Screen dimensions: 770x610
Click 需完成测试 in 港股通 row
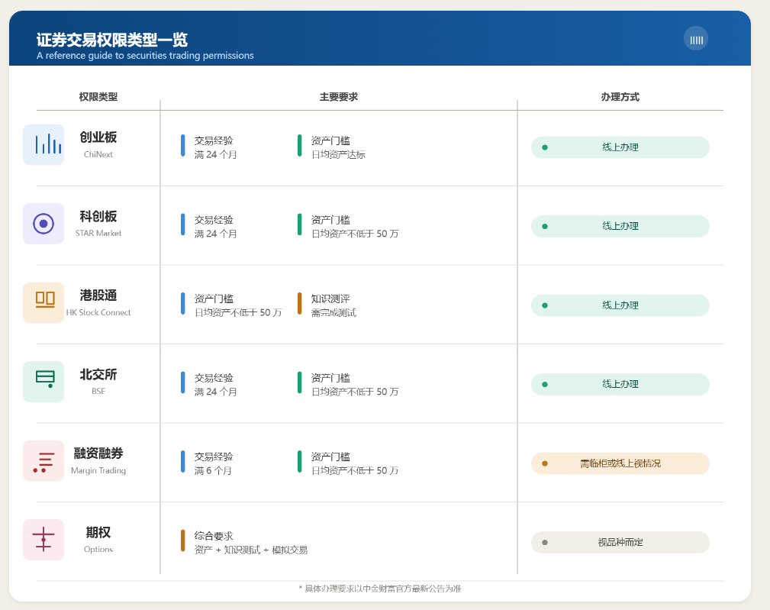(x=334, y=313)
